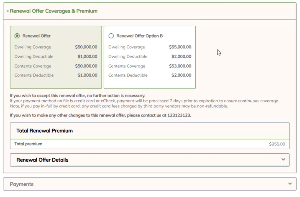The height and width of the screenshot is (197, 300).
Task: Click the Total Renewal Premium heading
Action: tap(45, 131)
